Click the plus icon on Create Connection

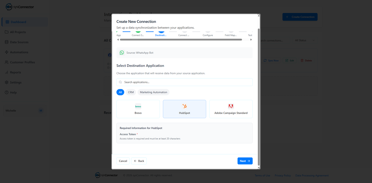click(287, 17)
